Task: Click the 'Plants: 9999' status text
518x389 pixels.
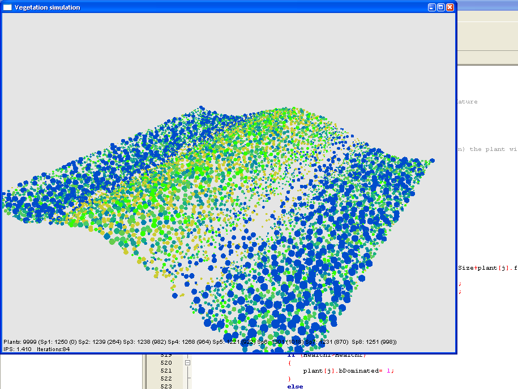Action: coord(20,342)
